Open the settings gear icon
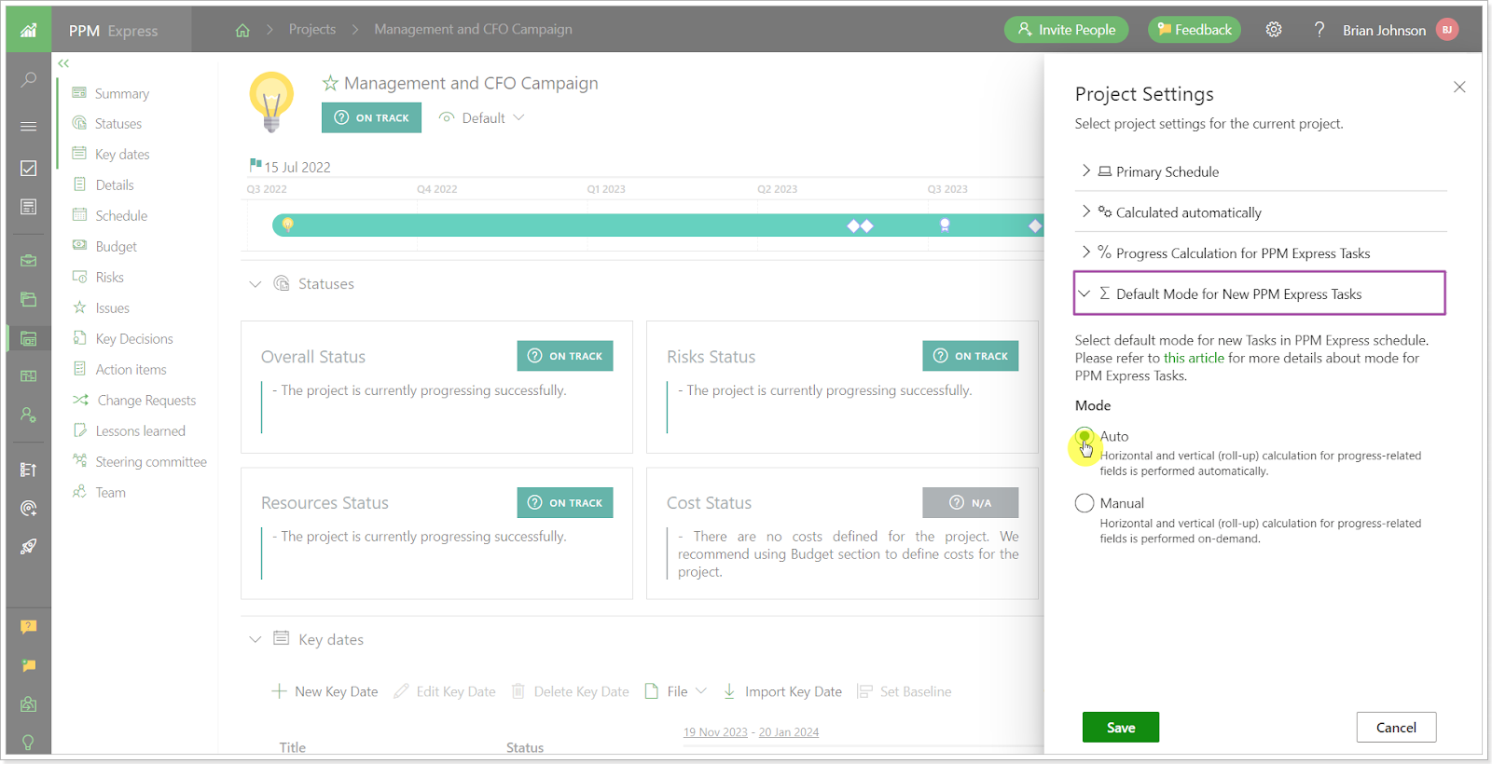Screen dimensions: 1492x764 [x=1274, y=30]
